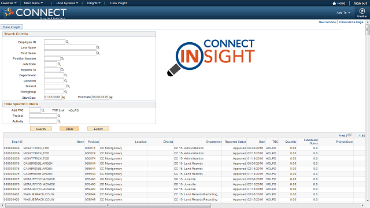Expand the HCM Systems breadcrumb dropdown
The width and height of the screenshot is (370, 208).
pos(67,3)
